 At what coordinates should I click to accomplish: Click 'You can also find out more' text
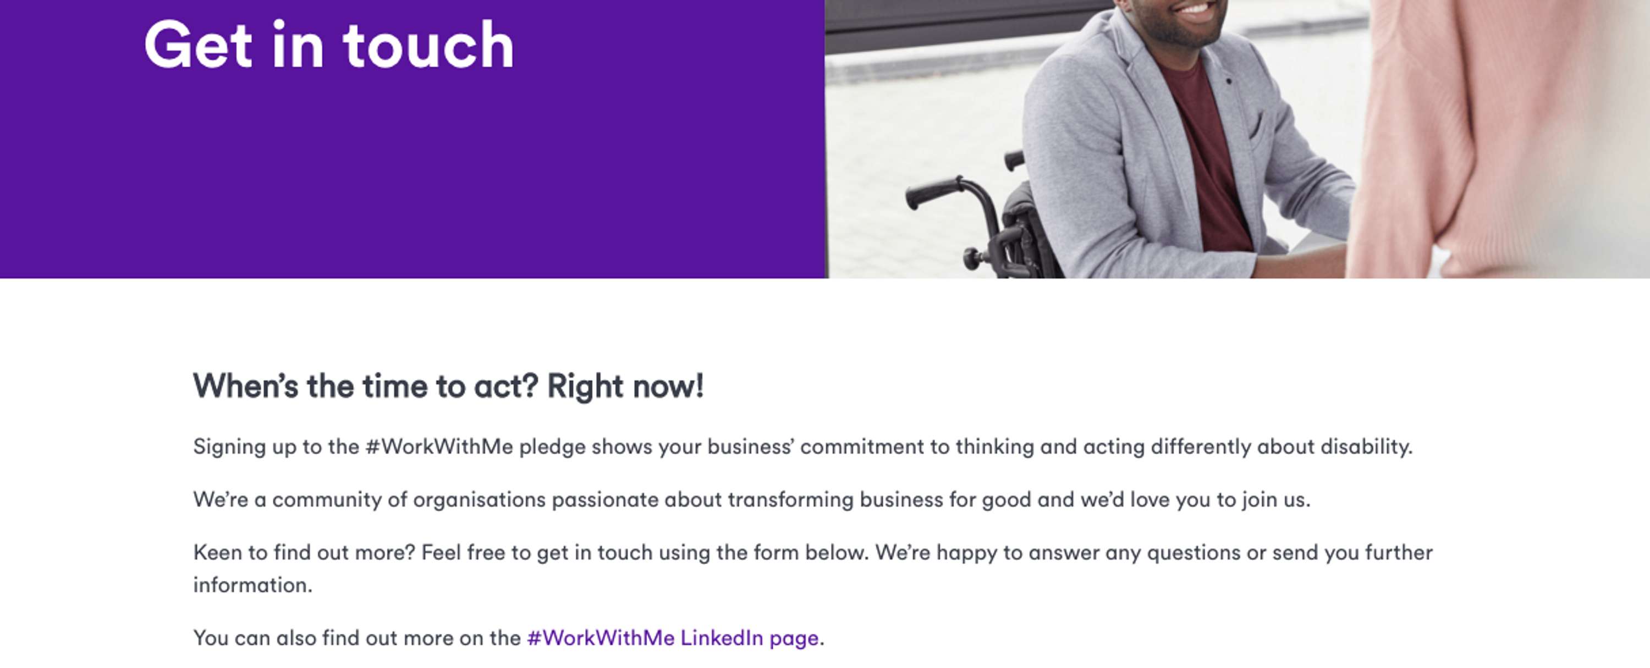[x=357, y=638]
